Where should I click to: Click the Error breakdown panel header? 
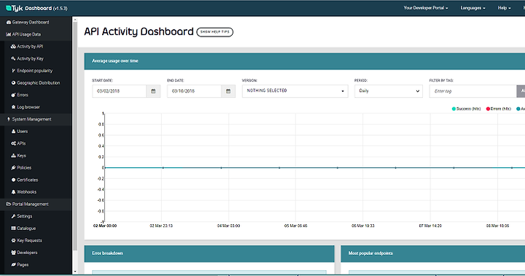(x=209, y=253)
